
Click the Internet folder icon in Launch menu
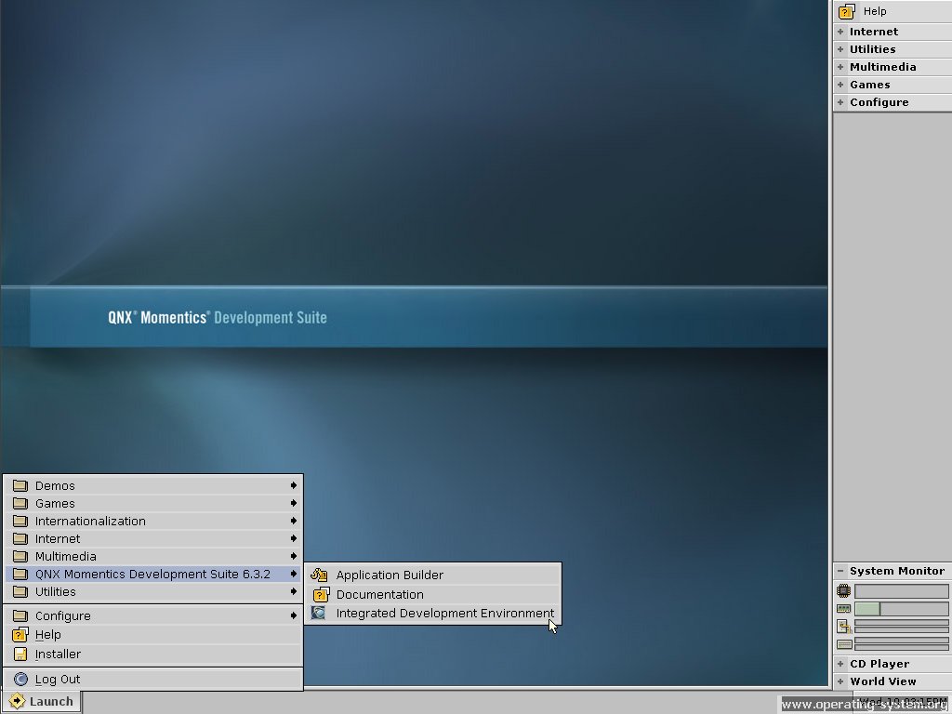[x=20, y=538]
